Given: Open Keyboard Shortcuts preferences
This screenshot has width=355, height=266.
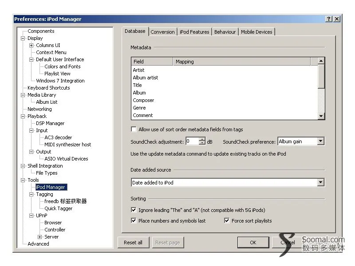Looking at the screenshot, I should [x=48, y=88].
